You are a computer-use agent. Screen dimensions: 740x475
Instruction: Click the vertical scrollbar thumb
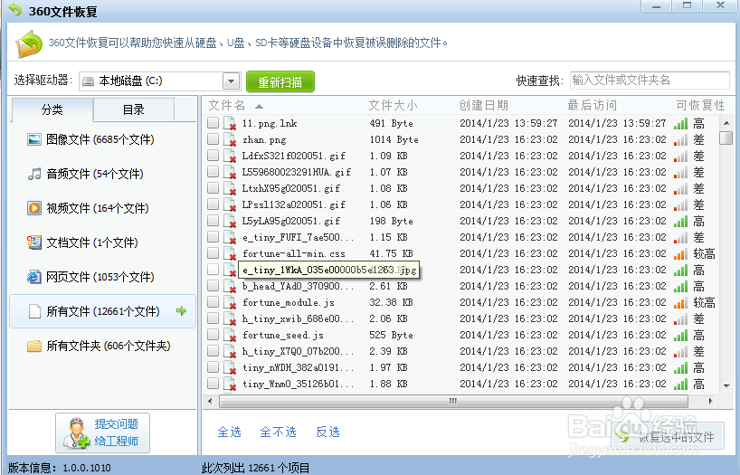click(x=726, y=138)
